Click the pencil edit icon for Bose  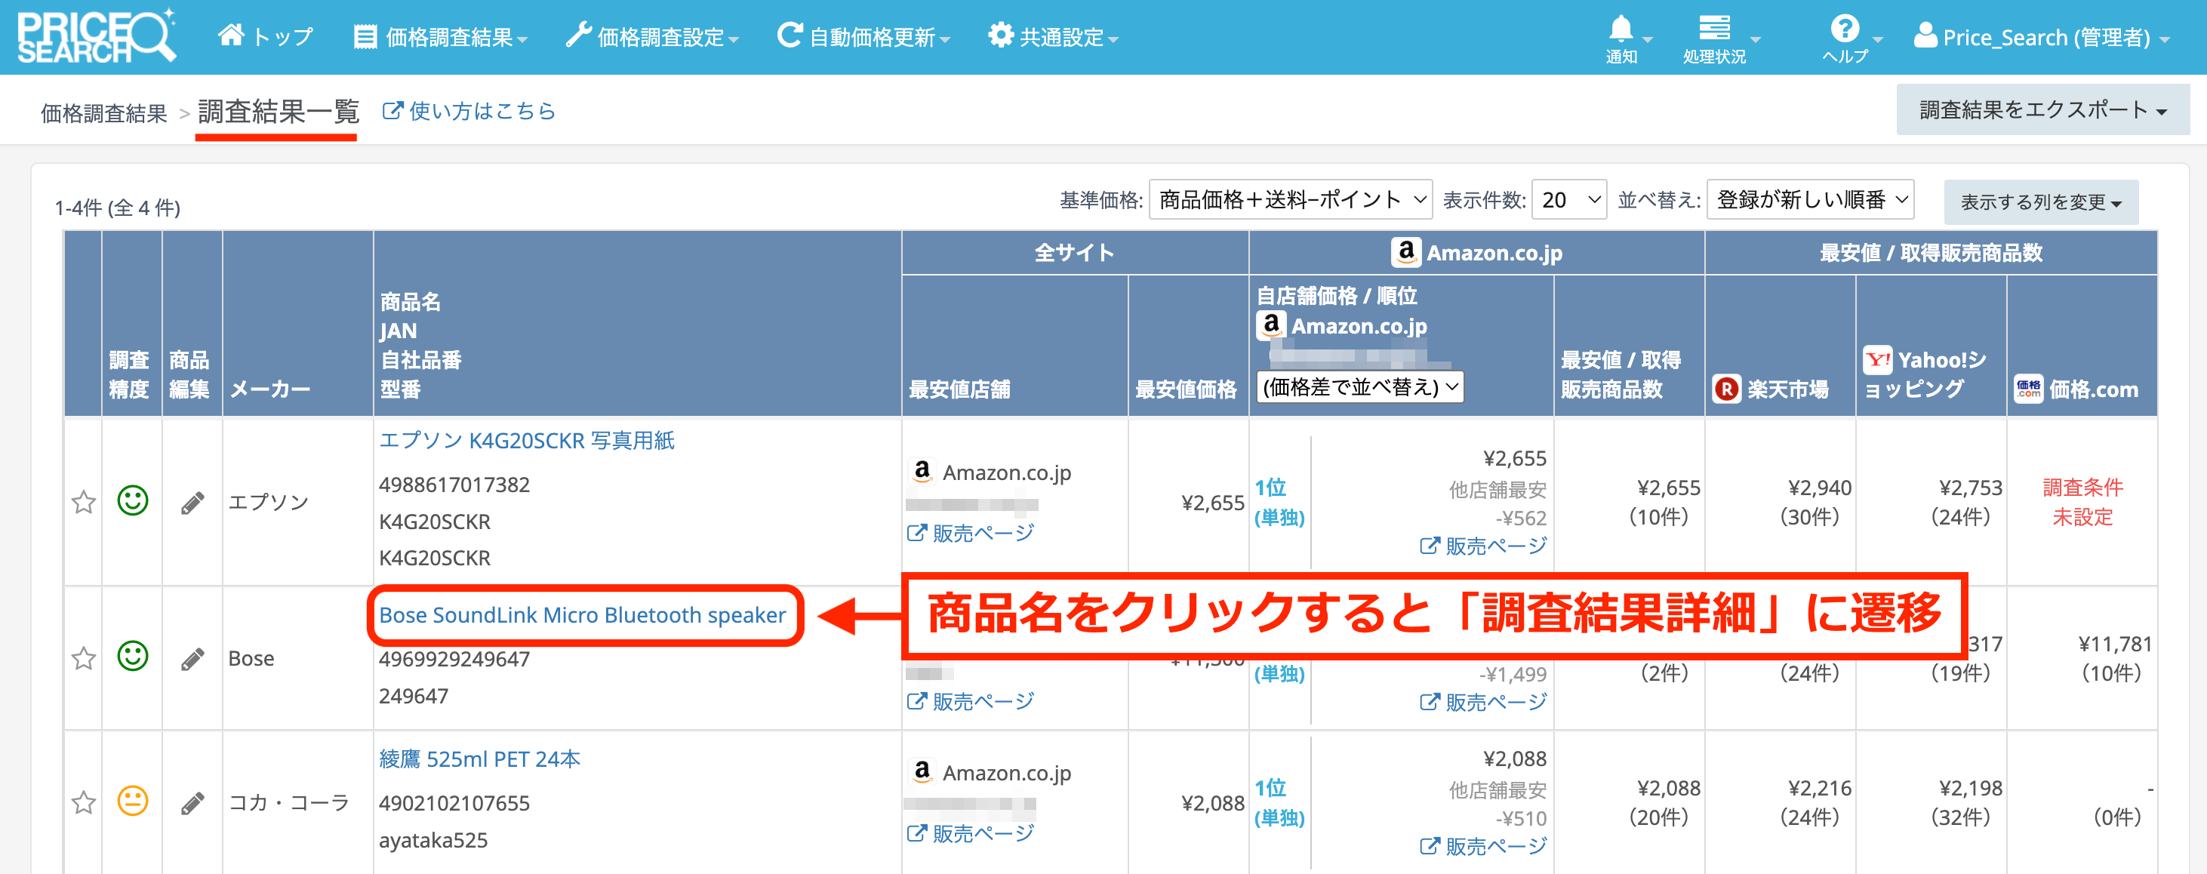[192, 659]
